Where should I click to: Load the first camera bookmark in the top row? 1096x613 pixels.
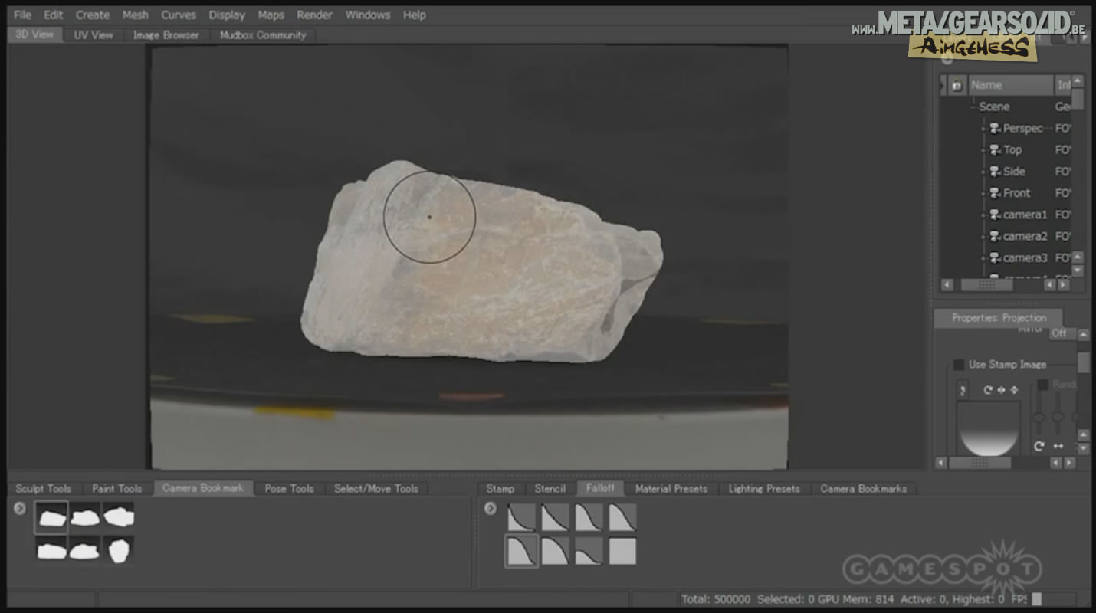pos(51,518)
